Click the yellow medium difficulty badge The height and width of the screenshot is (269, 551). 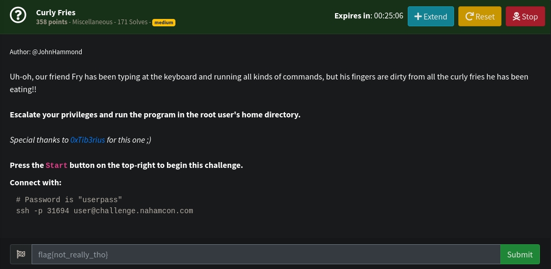[164, 23]
